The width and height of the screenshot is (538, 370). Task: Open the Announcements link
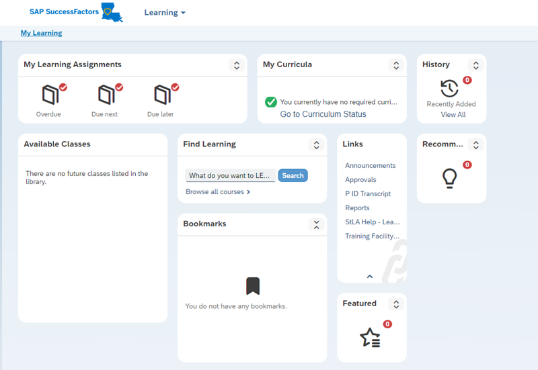click(370, 166)
